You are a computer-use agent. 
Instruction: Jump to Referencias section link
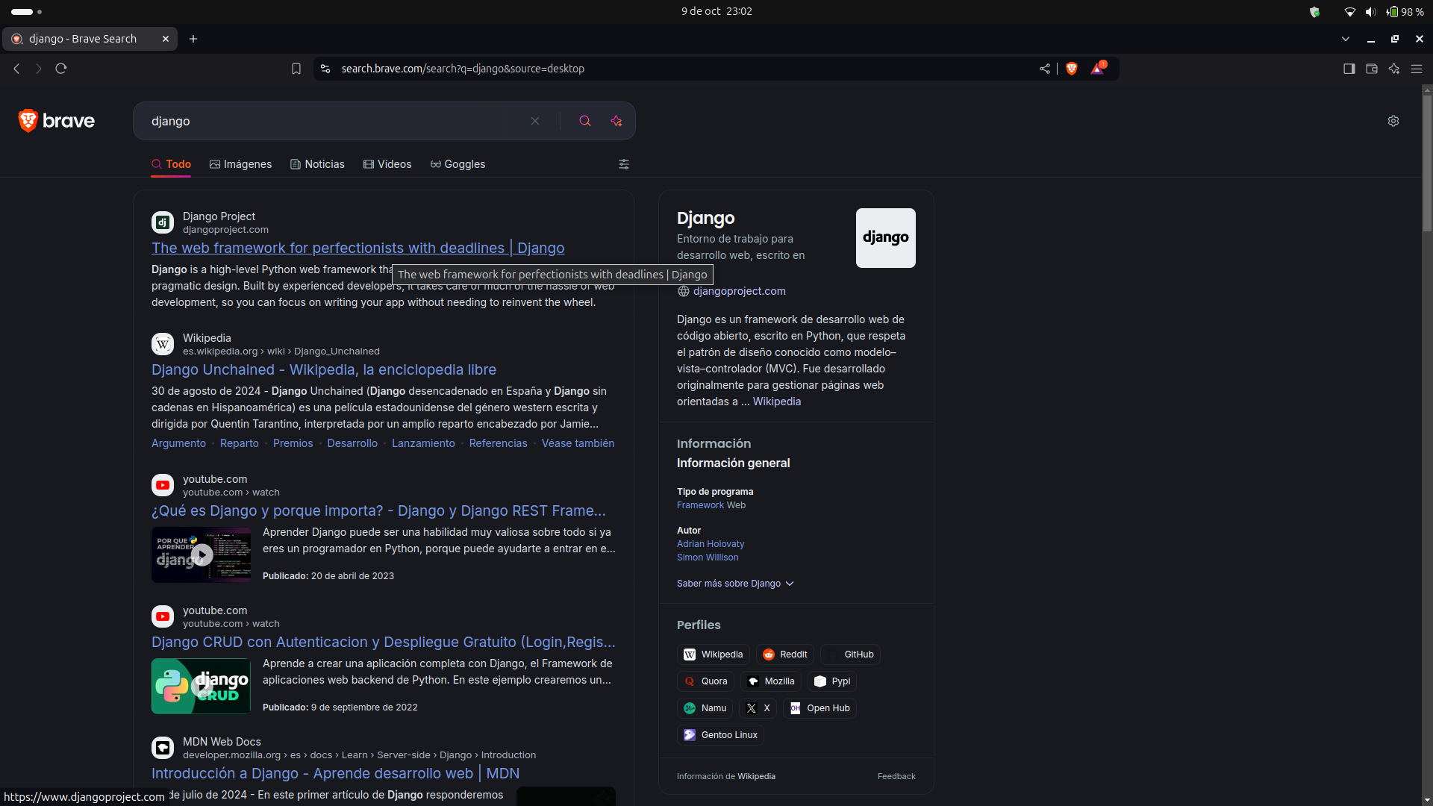[499, 443]
